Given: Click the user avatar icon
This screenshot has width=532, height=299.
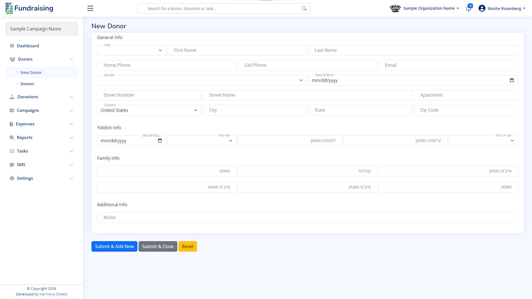Looking at the screenshot, I should [x=482, y=8].
